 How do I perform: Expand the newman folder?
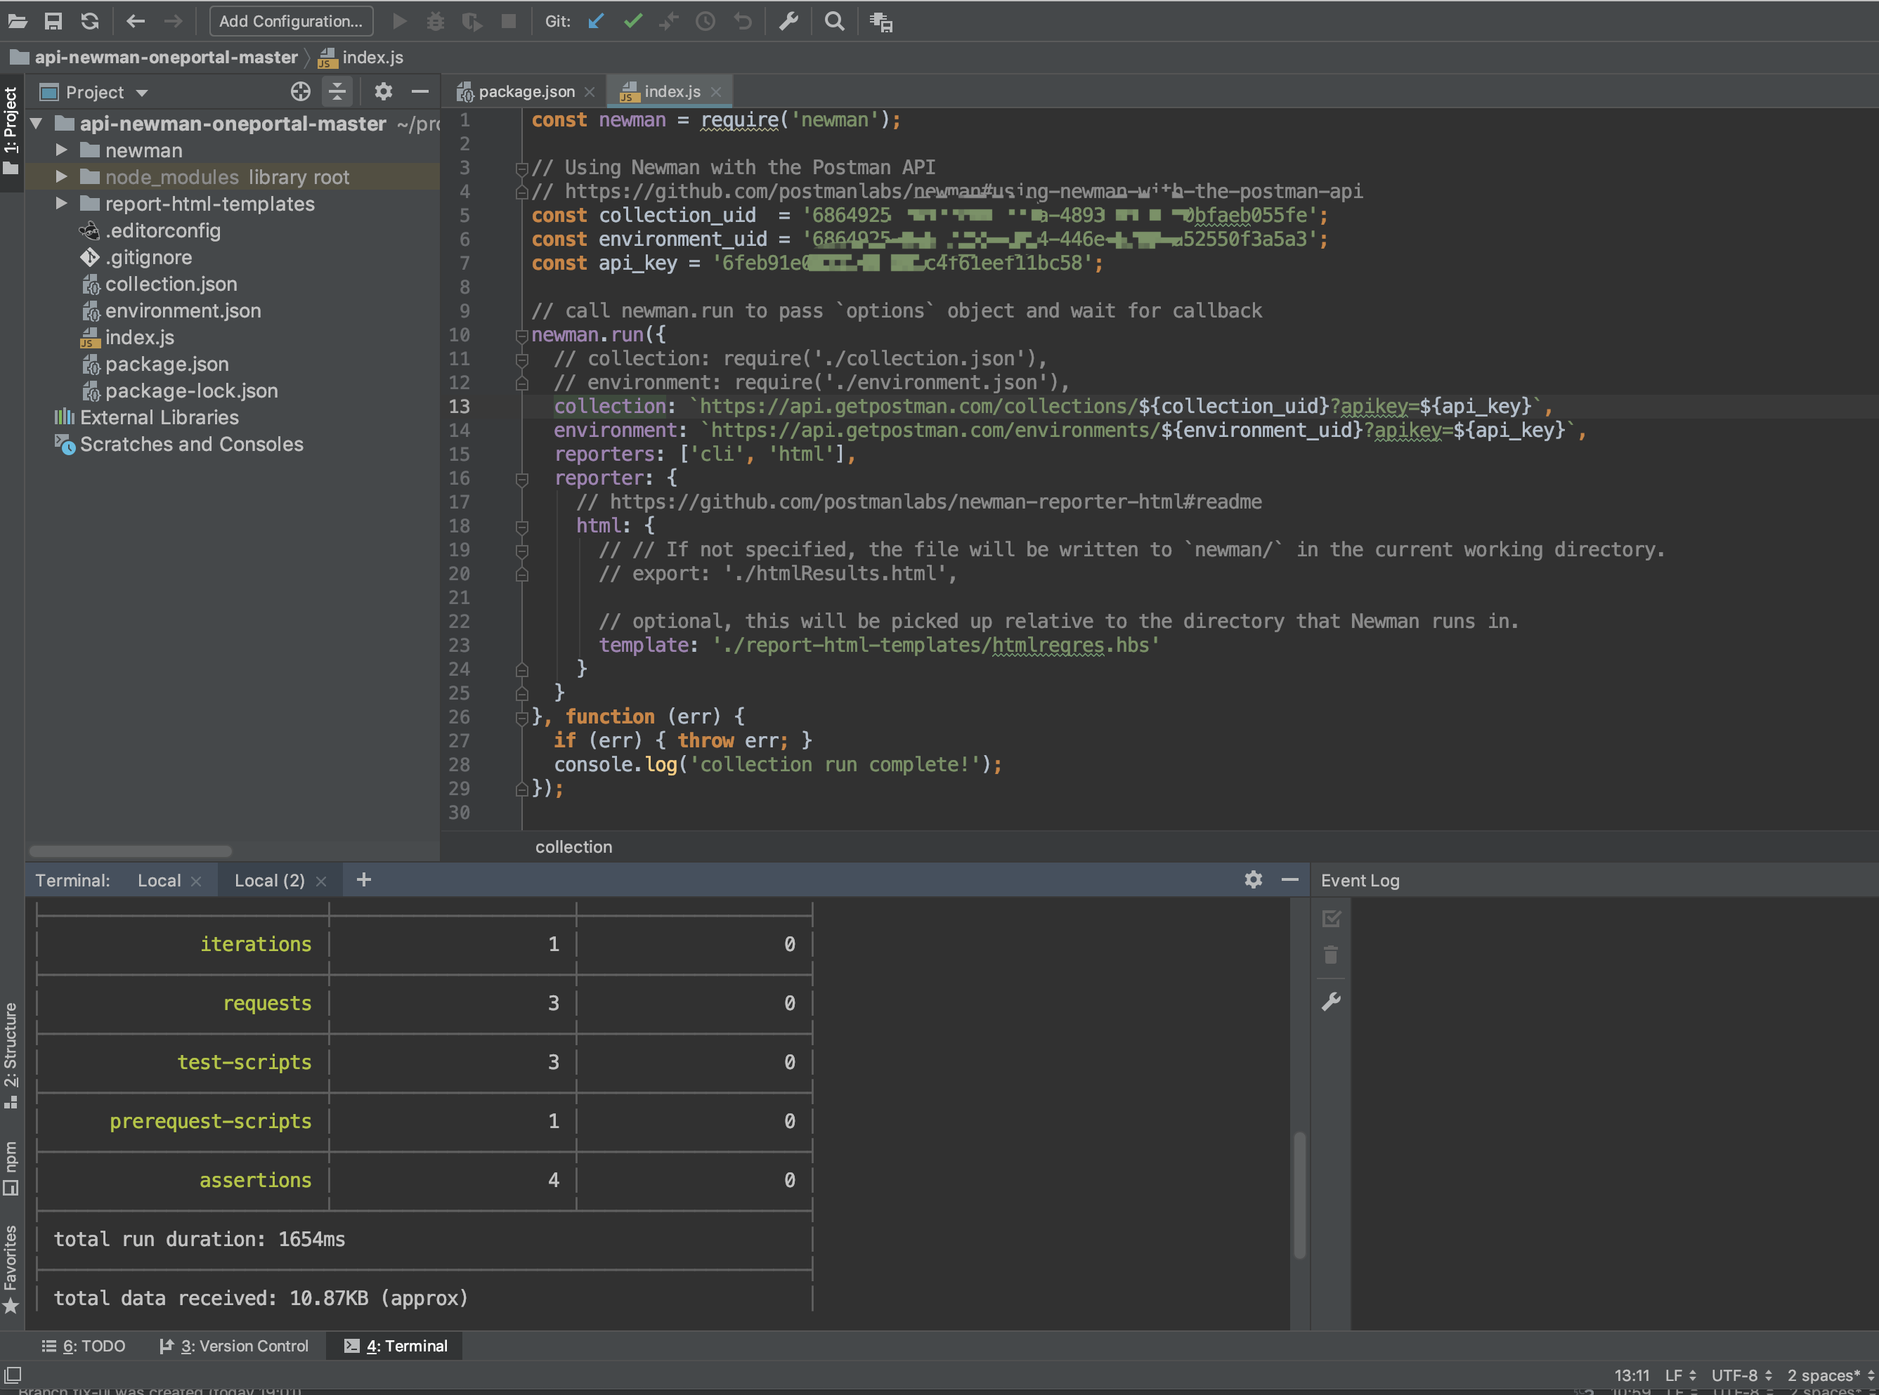[x=62, y=150]
